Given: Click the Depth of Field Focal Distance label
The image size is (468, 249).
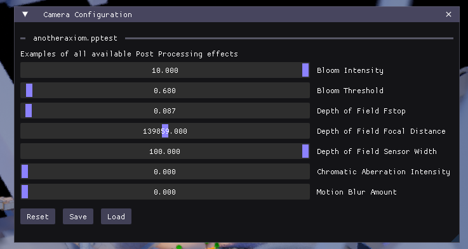Looking at the screenshot, I should coord(381,131).
